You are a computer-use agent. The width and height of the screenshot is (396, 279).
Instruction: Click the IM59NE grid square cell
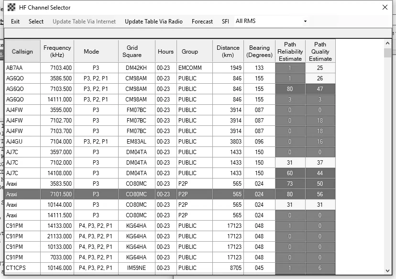pos(137,268)
